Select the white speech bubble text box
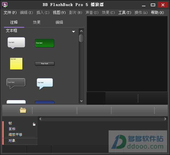 click(x=16, y=43)
